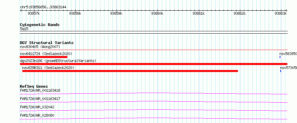
Task: Click the small blue nsv56395 marker
Action: pos(280,57)
